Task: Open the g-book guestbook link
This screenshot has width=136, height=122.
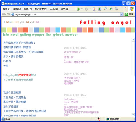Action: 58,35
